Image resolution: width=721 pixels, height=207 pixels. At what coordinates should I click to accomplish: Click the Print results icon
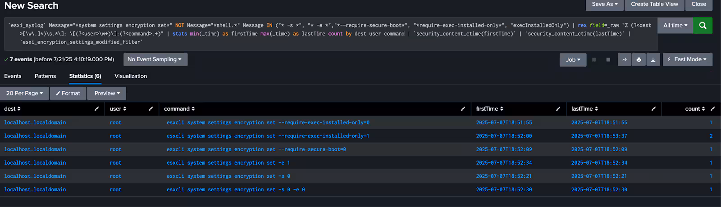point(639,59)
